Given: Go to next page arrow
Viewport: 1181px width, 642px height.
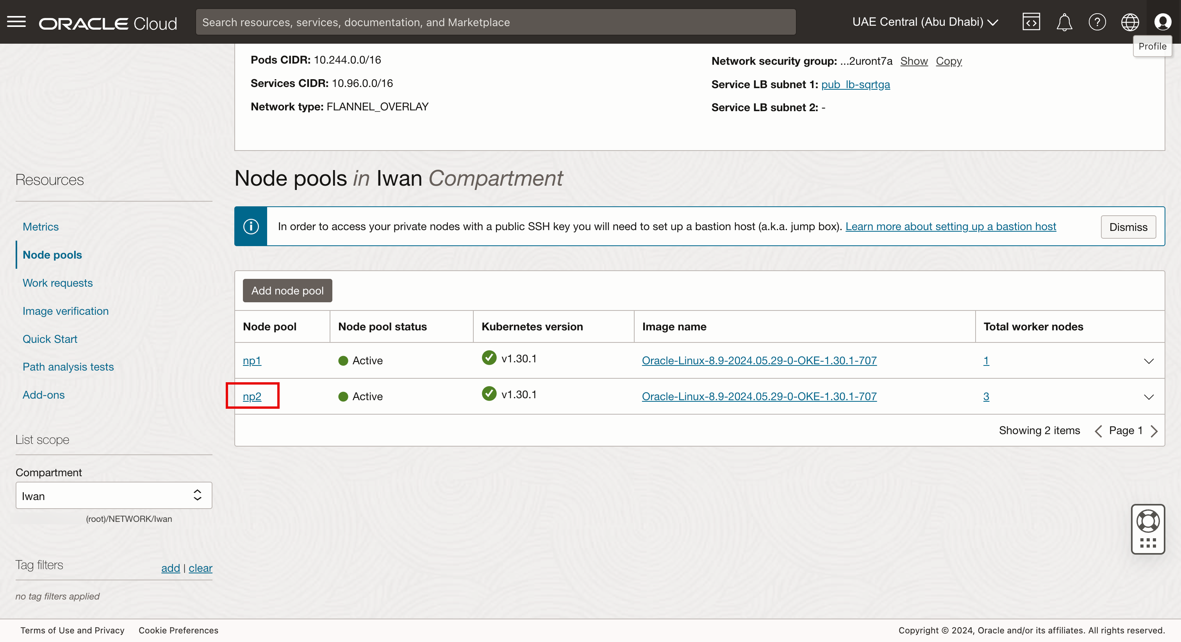Looking at the screenshot, I should pos(1154,431).
